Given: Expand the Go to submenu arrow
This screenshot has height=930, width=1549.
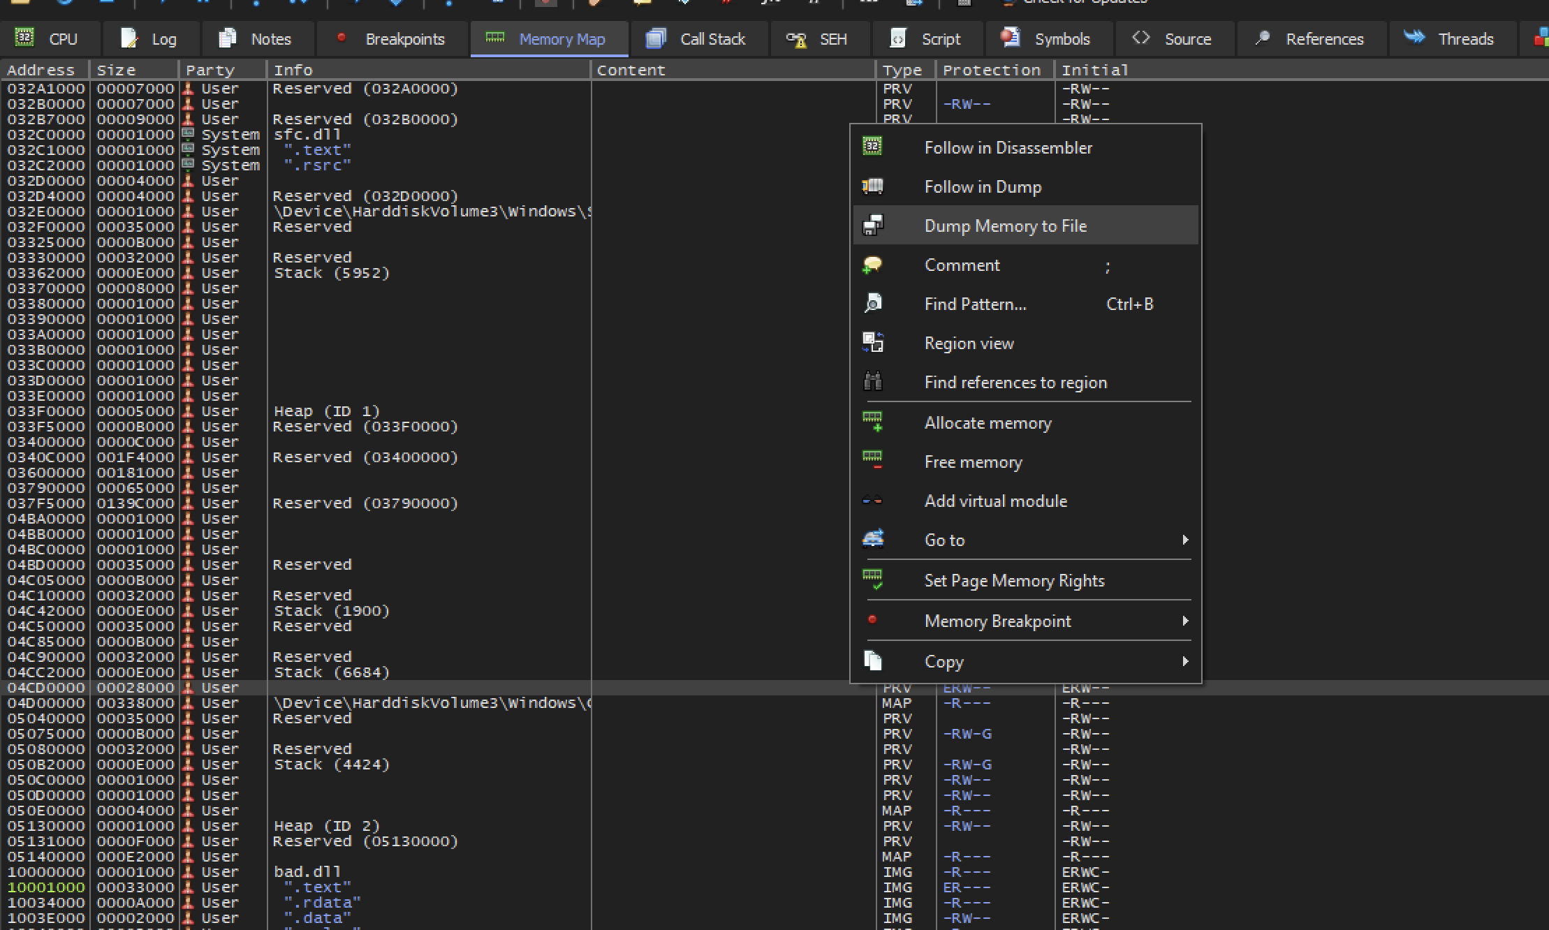Looking at the screenshot, I should click(1184, 540).
